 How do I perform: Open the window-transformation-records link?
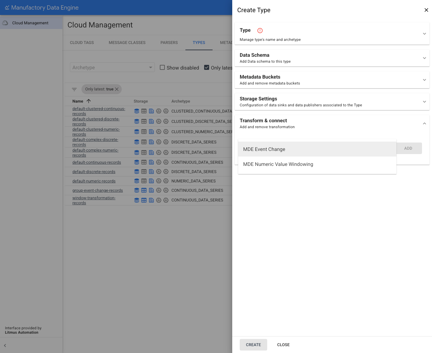click(x=94, y=200)
